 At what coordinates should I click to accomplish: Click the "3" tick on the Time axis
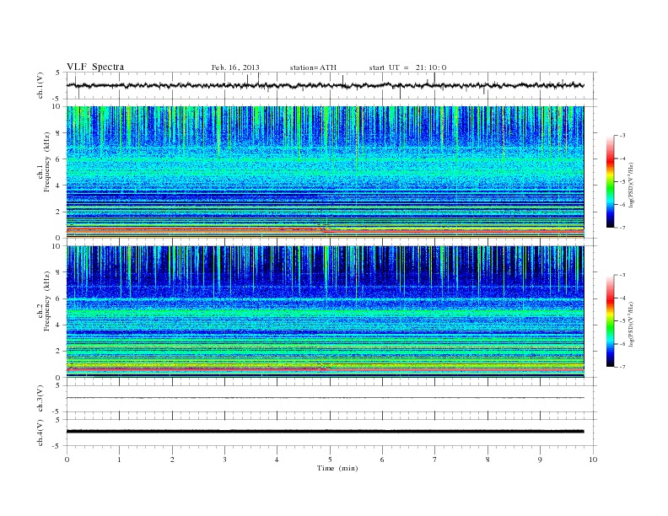pyautogui.click(x=224, y=460)
